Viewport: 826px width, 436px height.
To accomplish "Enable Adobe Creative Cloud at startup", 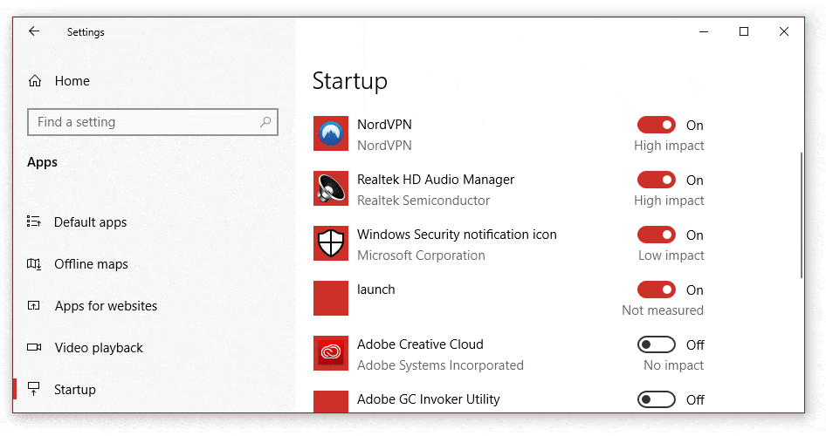I will click(657, 345).
